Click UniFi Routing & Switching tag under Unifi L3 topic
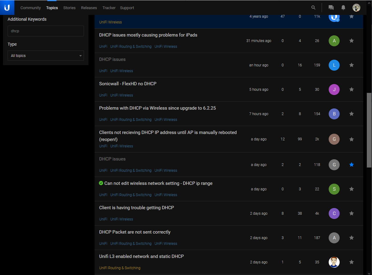Image resolution: width=372 pixels, height=275 pixels. [120, 268]
